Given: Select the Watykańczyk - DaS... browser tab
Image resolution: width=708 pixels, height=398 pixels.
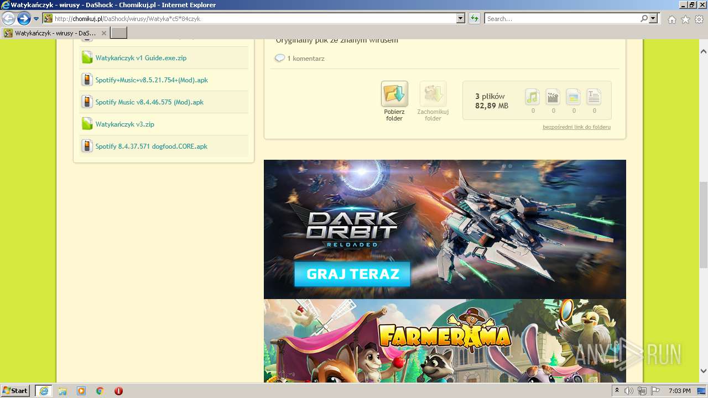Looking at the screenshot, I should coord(55,33).
